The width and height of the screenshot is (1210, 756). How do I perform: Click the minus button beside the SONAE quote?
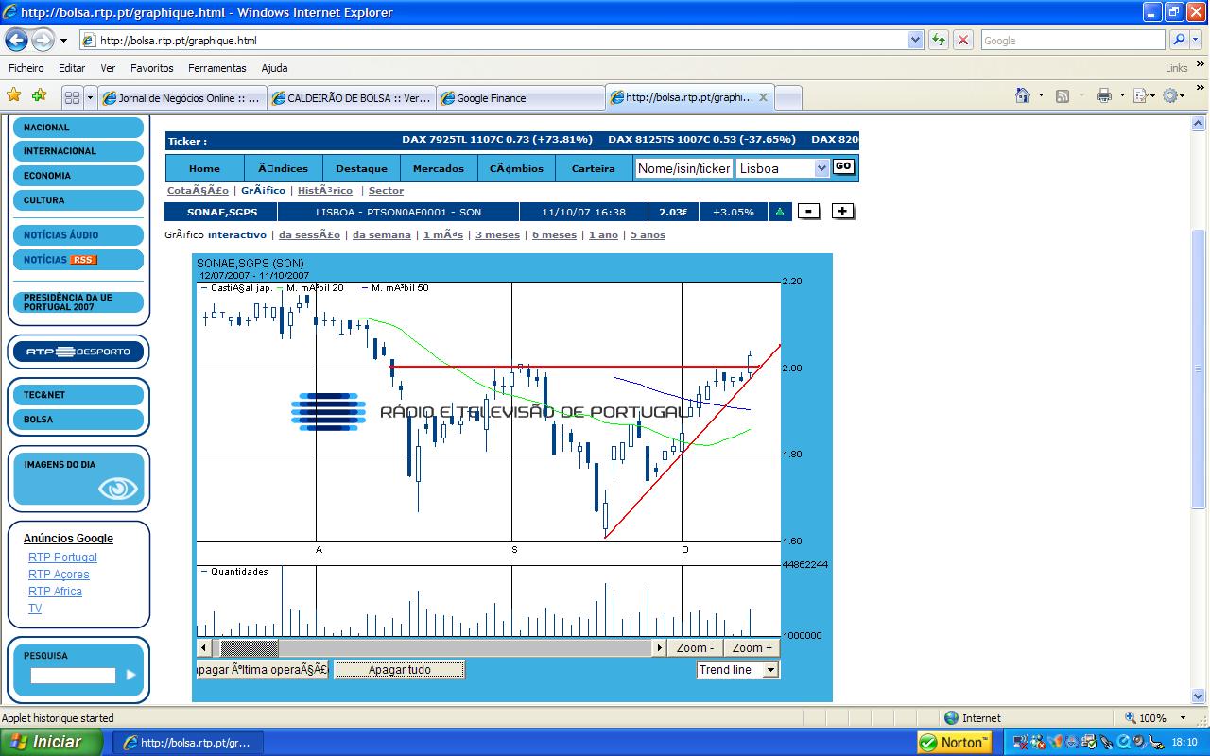point(808,212)
